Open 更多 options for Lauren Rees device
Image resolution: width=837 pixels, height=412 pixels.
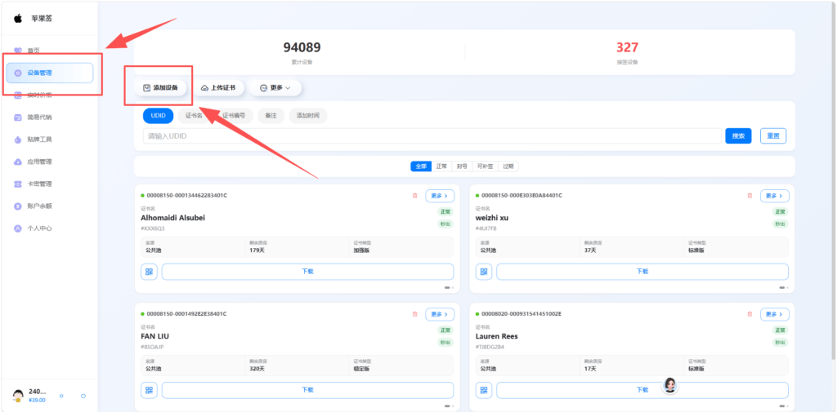pos(774,314)
